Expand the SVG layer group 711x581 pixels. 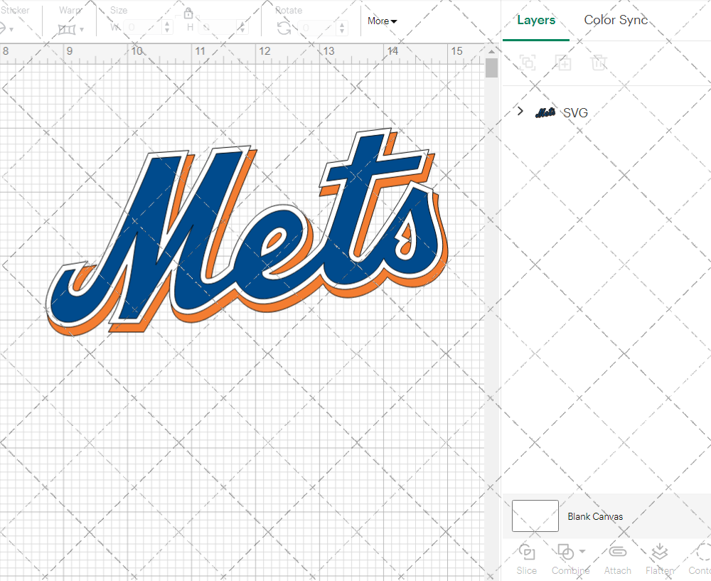520,111
